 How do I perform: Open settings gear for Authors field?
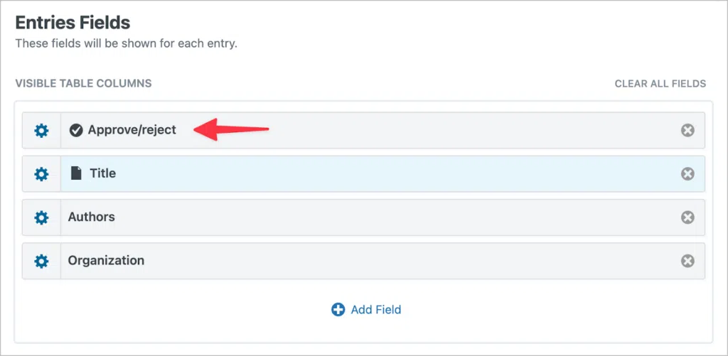tap(41, 217)
